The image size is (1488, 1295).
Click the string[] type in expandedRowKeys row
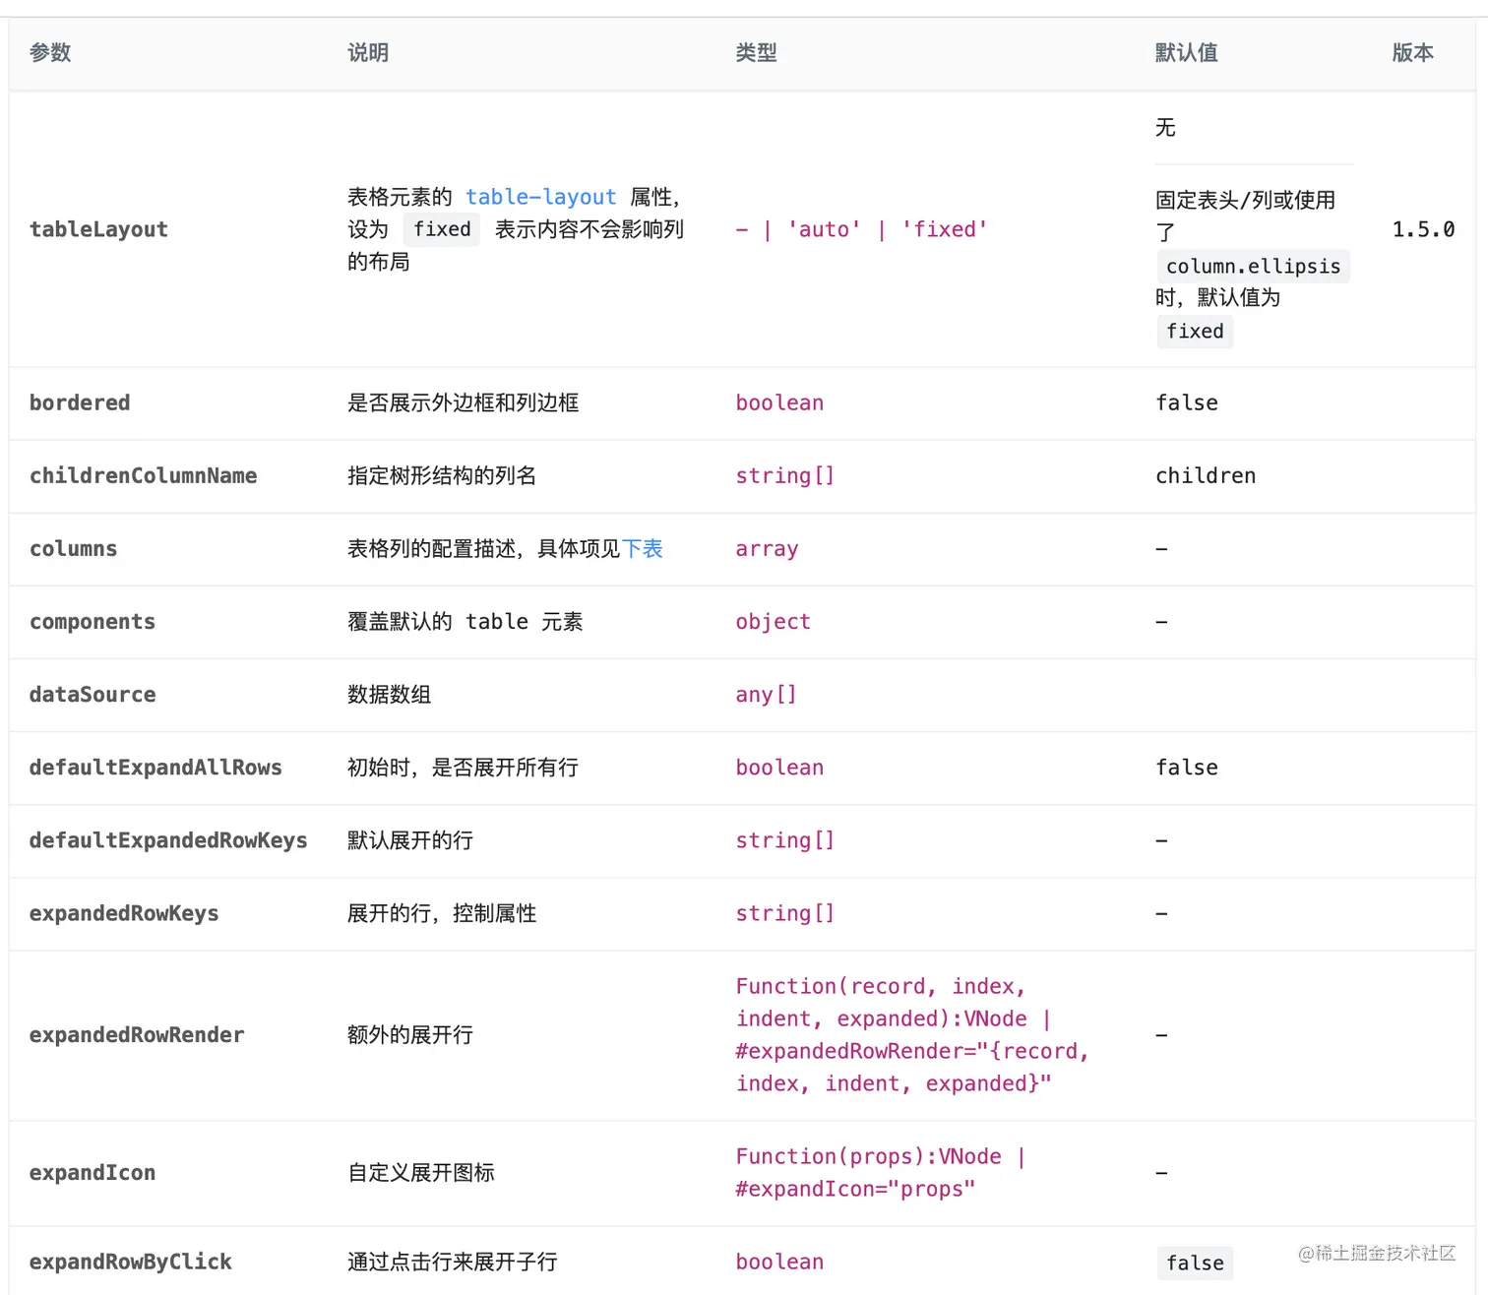785,913
